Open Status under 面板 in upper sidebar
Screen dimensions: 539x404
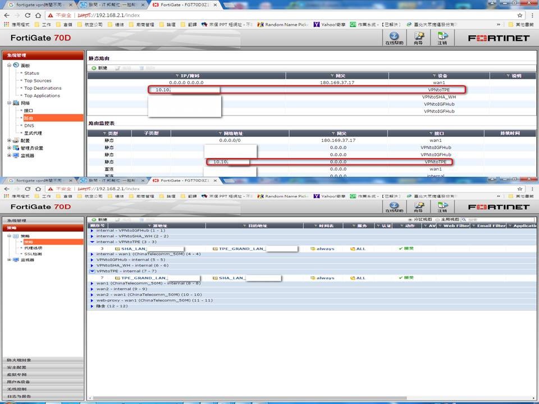coord(31,73)
